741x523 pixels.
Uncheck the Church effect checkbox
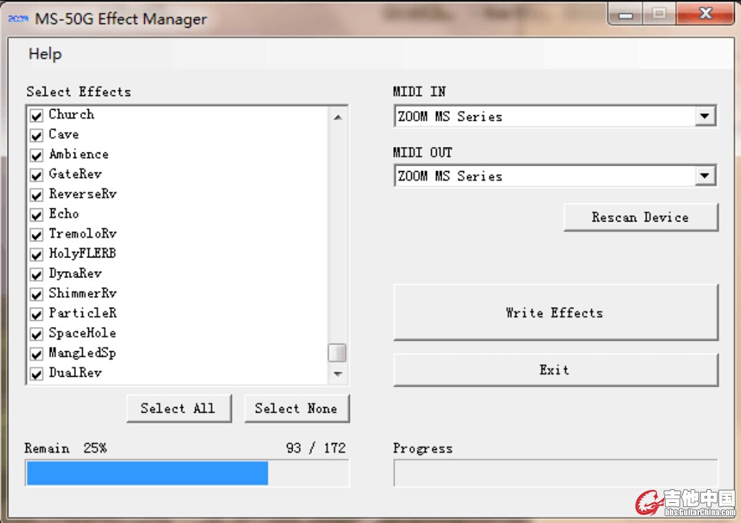[x=37, y=115]
